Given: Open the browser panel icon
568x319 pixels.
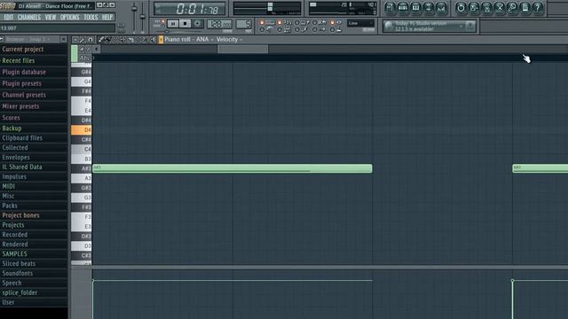Looking at the screenshot, I should click(x=428, y=8).
